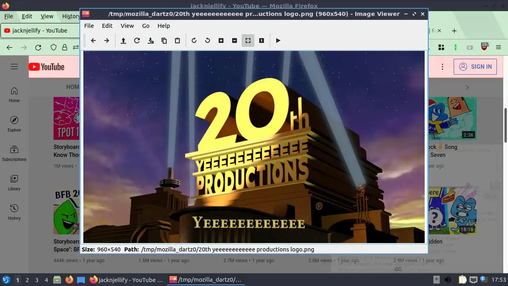Go to Home in YouTube sidebar

pyautogui.click(x=14, y=95)
